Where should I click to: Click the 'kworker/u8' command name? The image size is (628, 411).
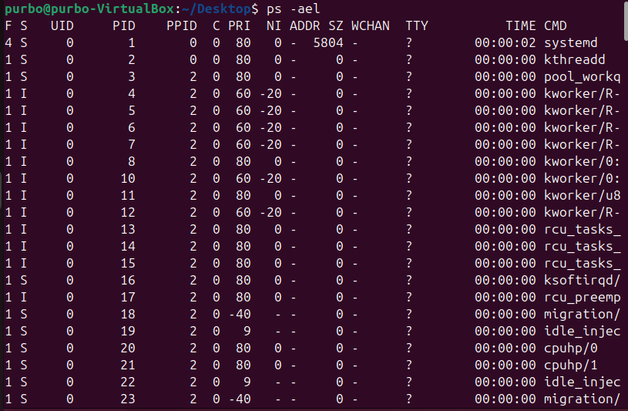(x=582, y=195)
